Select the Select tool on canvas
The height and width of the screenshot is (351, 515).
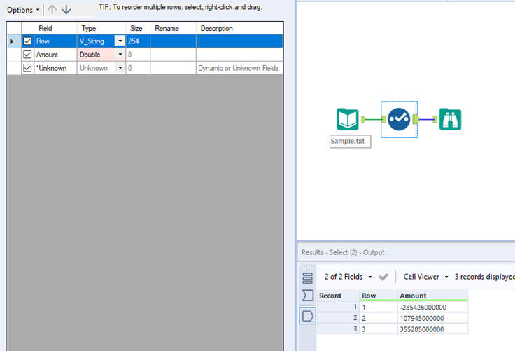coord(399,119)
